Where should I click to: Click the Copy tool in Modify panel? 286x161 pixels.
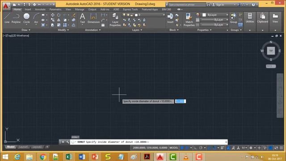[x=53, y=20]
